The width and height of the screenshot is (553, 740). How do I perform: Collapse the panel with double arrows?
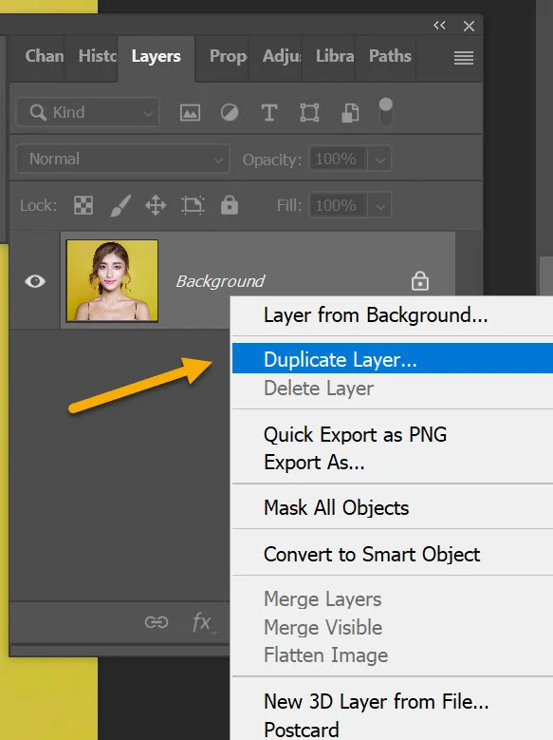point(439,25)
